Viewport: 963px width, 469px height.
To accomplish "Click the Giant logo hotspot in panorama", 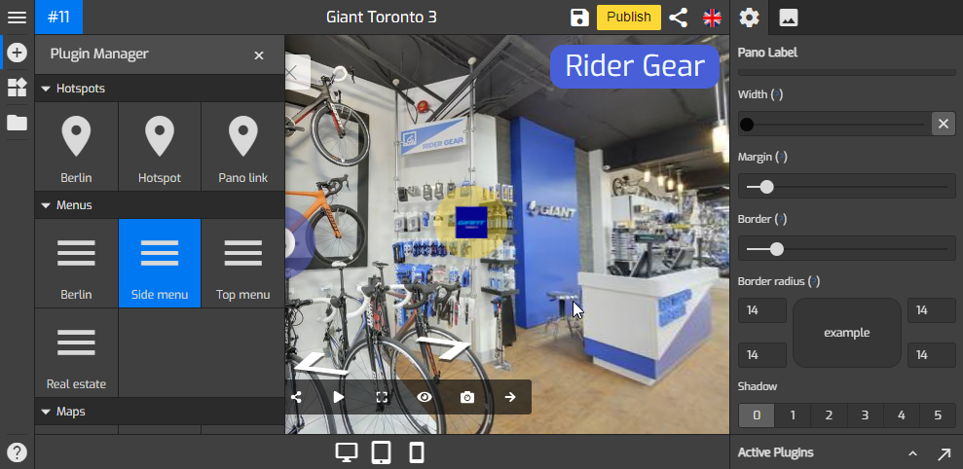I will (x=471, y=222).
